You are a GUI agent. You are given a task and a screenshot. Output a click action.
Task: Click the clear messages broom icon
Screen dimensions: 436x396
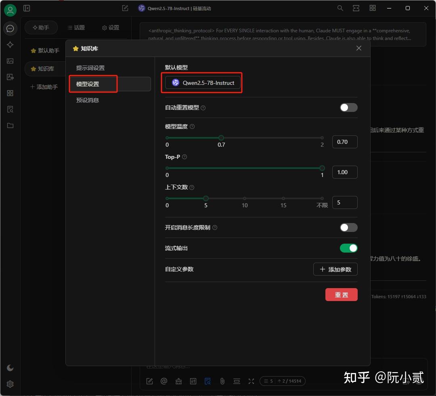[178, 381]
